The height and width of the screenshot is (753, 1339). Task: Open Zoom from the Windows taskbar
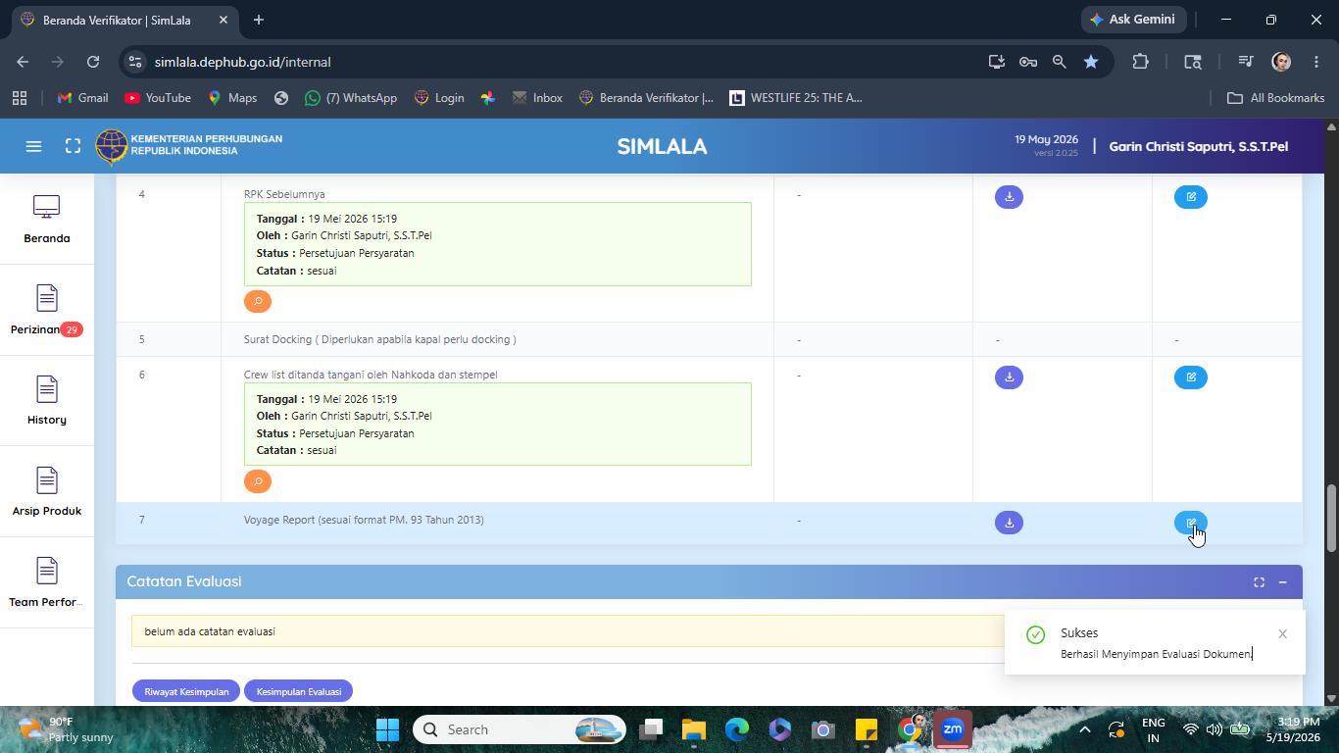pyautogui.click(x=952, y=729)
